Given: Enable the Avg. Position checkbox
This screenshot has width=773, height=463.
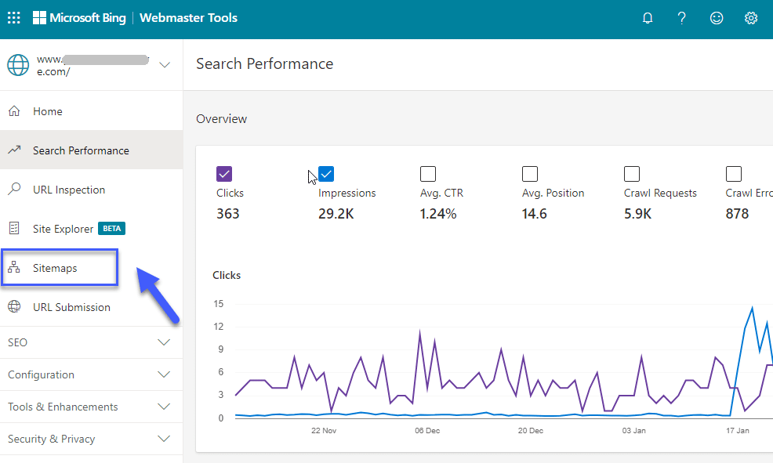Looking at the screenshot, I should click(530, 174).
